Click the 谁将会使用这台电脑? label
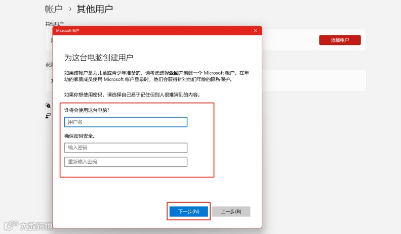Image resolution: width=401 pixels, height=234 pixels. pyautogui.click(x=87, y=110)
